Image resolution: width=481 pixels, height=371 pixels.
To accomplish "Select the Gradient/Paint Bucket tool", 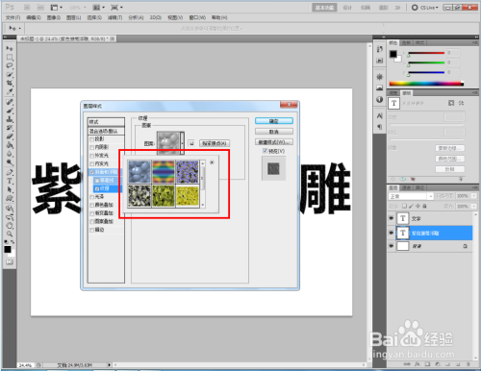I will click(10, 145).
